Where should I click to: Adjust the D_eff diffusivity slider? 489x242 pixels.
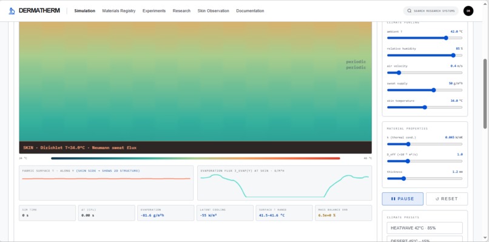click(425, 161)
